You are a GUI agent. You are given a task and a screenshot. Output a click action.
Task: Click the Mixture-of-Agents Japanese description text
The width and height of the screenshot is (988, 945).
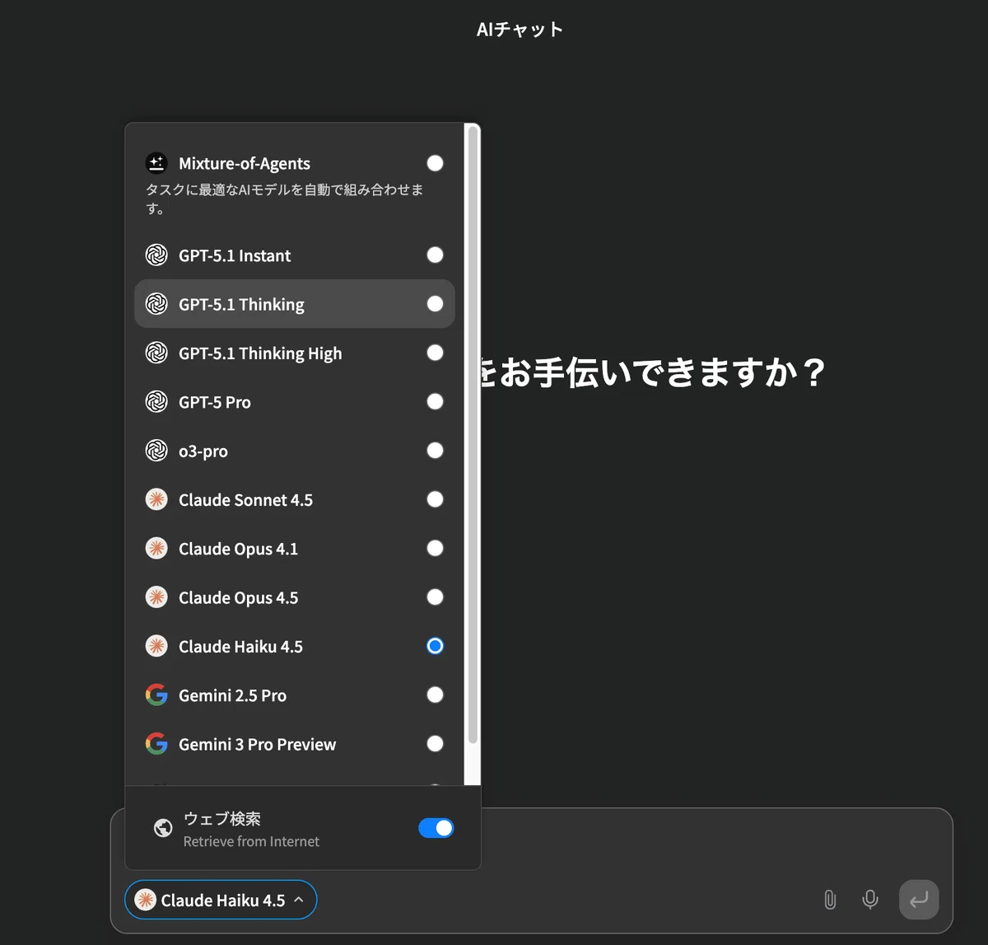(284, 199)
